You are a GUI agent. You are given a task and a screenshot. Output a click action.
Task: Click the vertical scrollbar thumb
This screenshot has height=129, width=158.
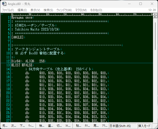[155, 36]
